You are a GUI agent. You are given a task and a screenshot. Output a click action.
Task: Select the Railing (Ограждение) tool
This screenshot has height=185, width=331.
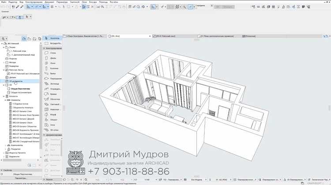pyautogui.click(x=53, y=89)
